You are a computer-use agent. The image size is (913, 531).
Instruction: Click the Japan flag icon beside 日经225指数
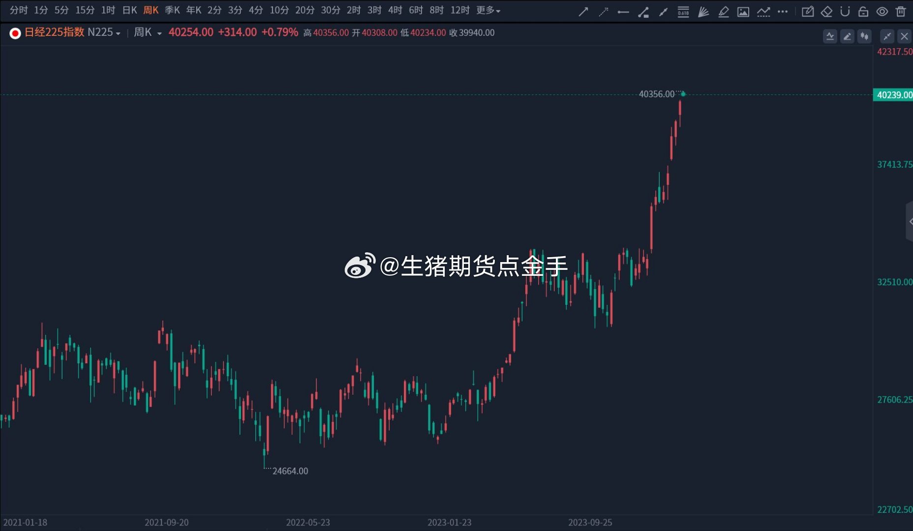pos(15,33)
